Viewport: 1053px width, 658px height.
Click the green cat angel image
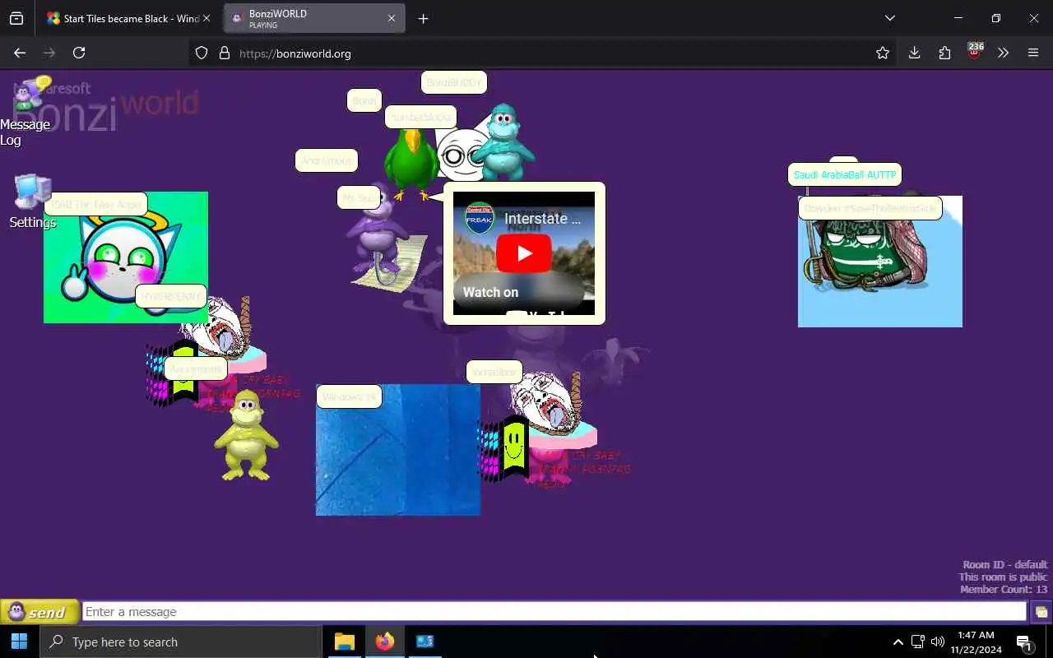pos(126,257)
